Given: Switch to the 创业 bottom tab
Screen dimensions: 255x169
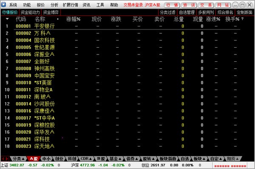Looking at the screenshot, I should pos(59,158).
